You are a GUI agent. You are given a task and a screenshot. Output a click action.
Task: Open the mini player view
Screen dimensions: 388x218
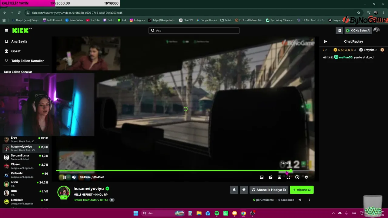(262, 177)
